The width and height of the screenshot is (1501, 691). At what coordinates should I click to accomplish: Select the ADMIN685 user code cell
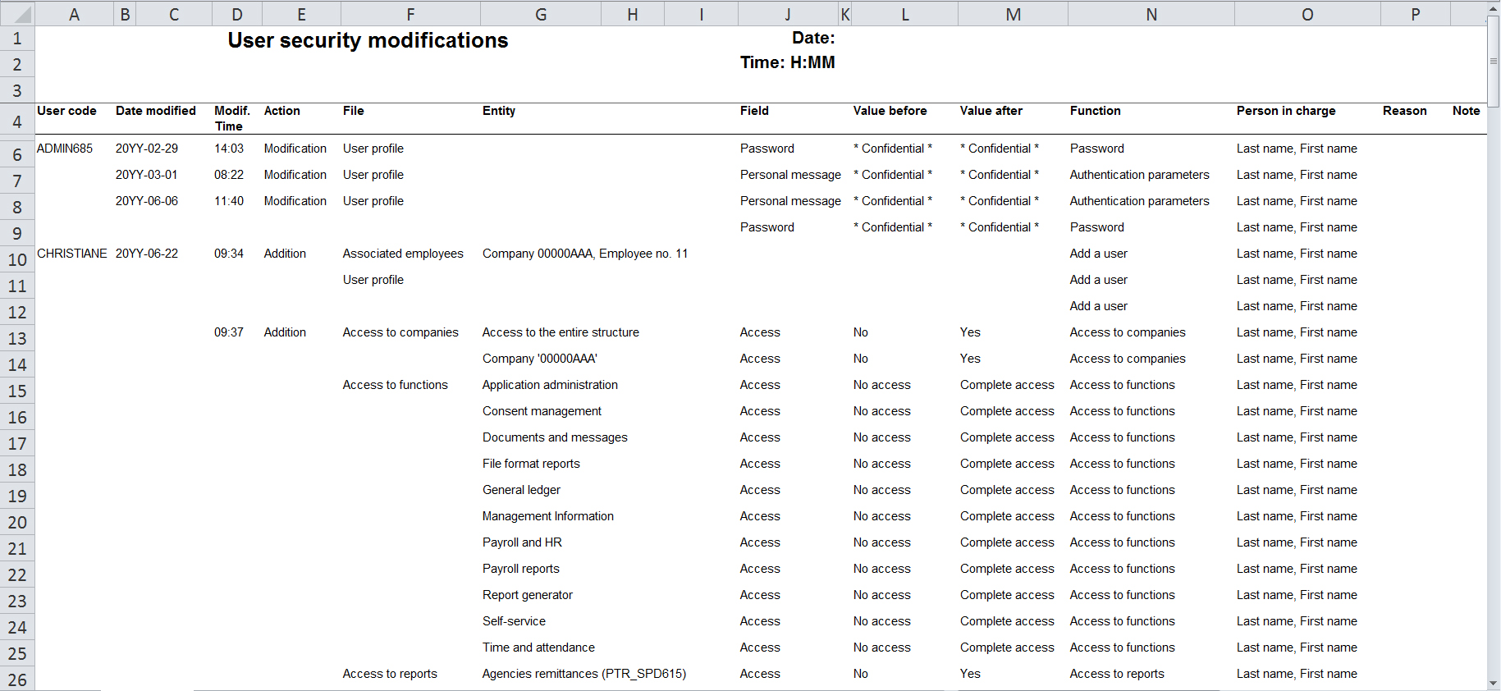pyautogui.click(x=65, y=149)
